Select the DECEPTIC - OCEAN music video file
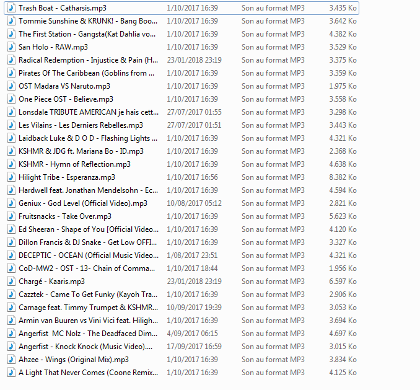The width and height of the screenshot is (420, 390). click(88, 255)
